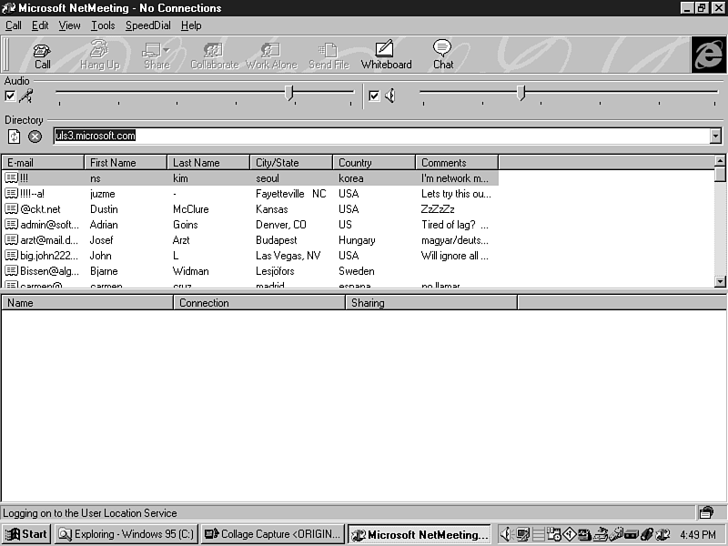
Task: Toggle the microphone audio checkbox
Action: click(10, 96)
